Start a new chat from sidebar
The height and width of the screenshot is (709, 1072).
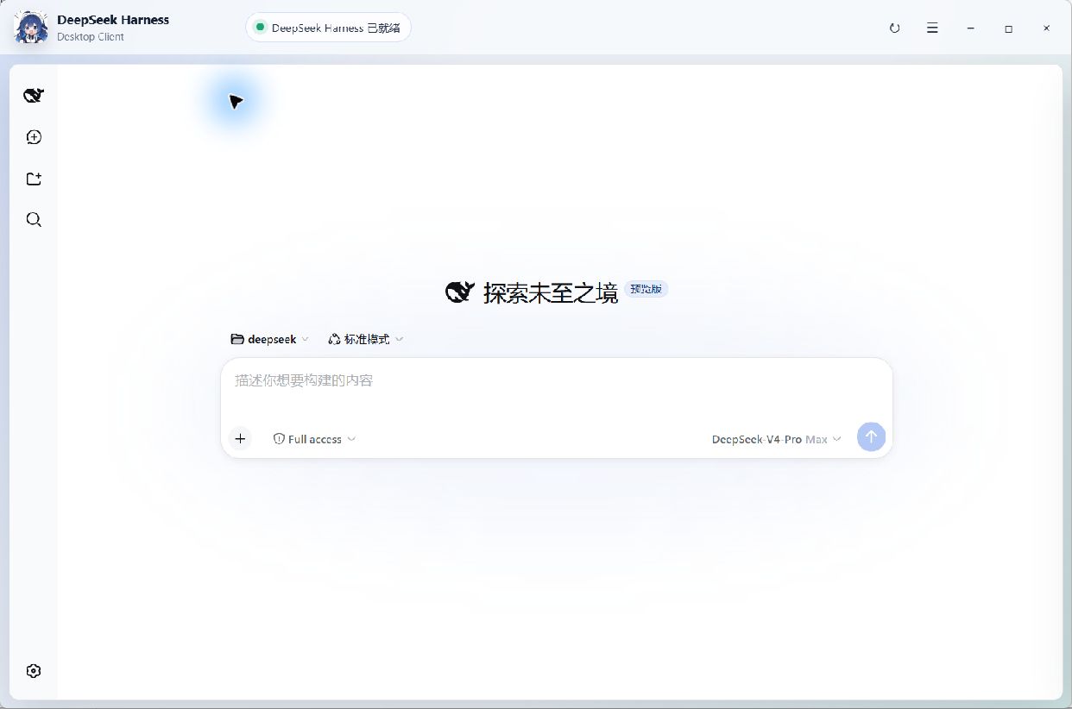[x=34, y=137]
